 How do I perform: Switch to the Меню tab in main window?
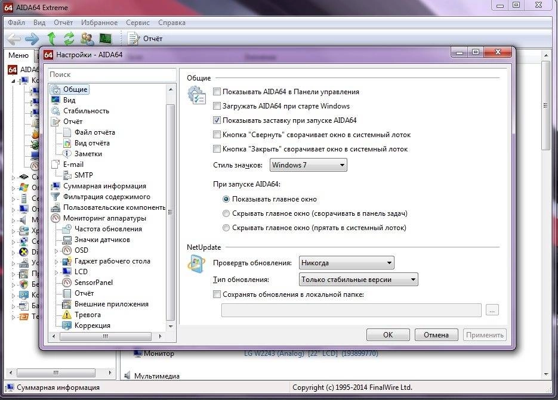coord(19,55)
